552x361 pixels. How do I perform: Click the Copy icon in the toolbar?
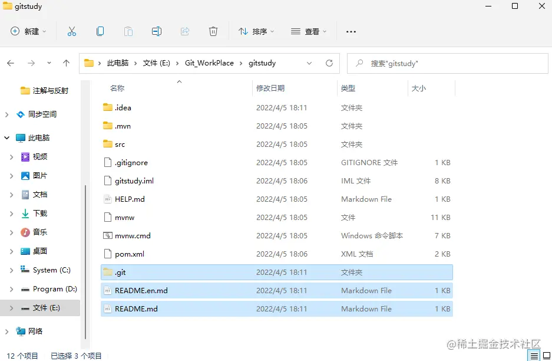point(100,32)
